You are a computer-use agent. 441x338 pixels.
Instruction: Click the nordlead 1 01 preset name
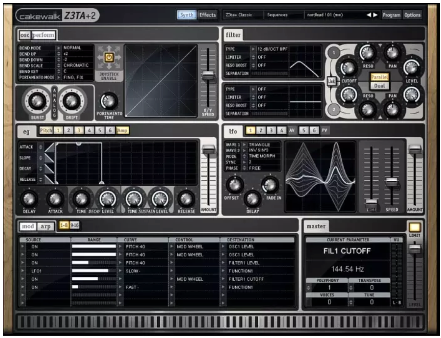coord(325,15)
